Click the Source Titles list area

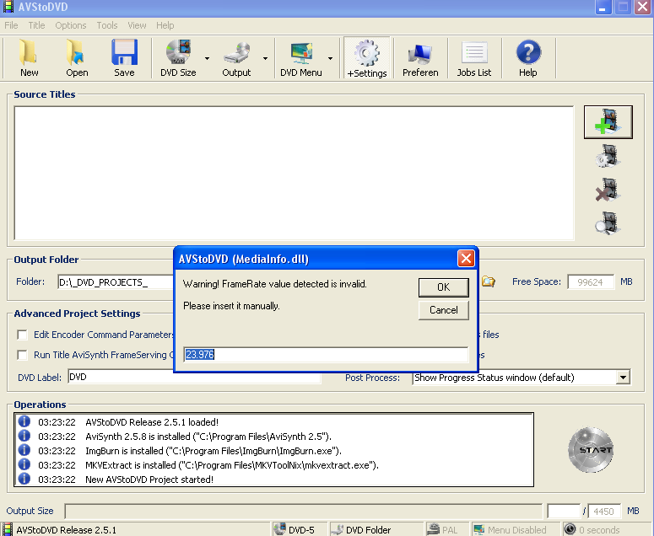tap(294, 174)
